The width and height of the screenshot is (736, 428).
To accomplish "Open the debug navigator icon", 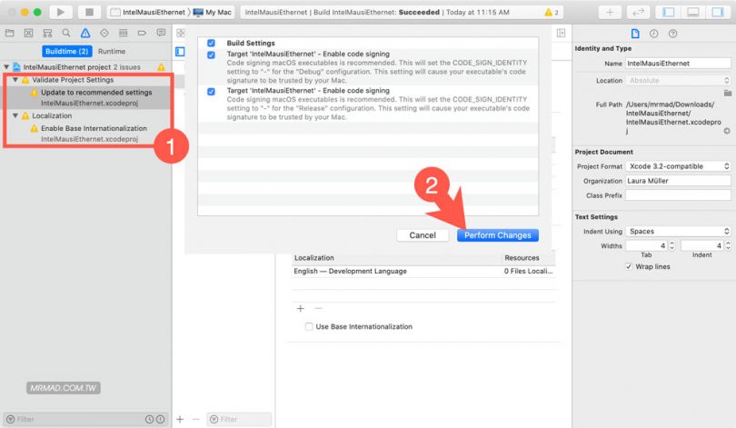I will (123, 33).
